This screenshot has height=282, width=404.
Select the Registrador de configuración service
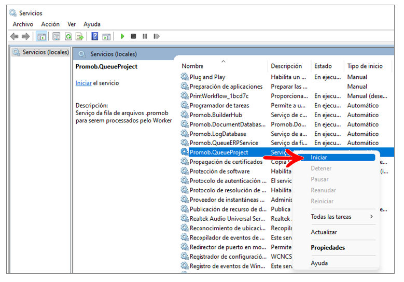pyautogui.click(x=228, y=257)
